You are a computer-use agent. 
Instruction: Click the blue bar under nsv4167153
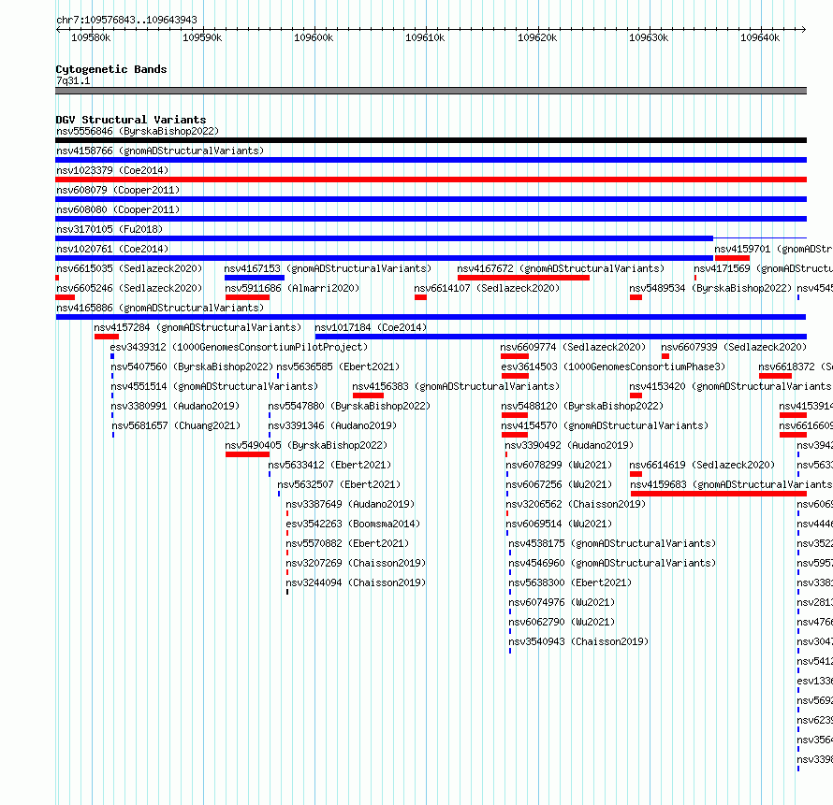(255, 278)
